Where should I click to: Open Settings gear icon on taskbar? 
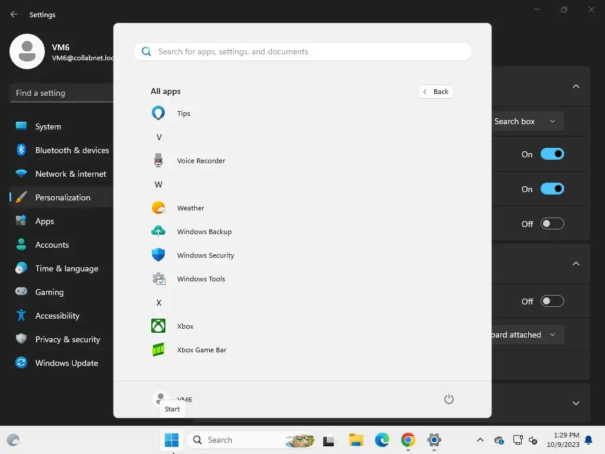click(x=434, y=440)
